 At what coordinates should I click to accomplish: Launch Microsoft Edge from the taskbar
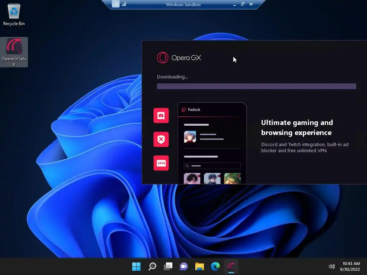click(x=215, y=266)
